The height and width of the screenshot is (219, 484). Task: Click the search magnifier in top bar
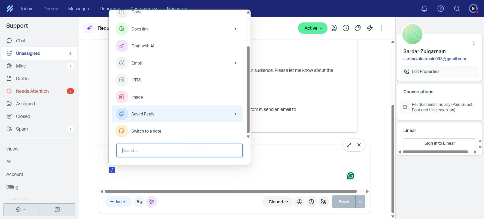(x=457, y=9)
